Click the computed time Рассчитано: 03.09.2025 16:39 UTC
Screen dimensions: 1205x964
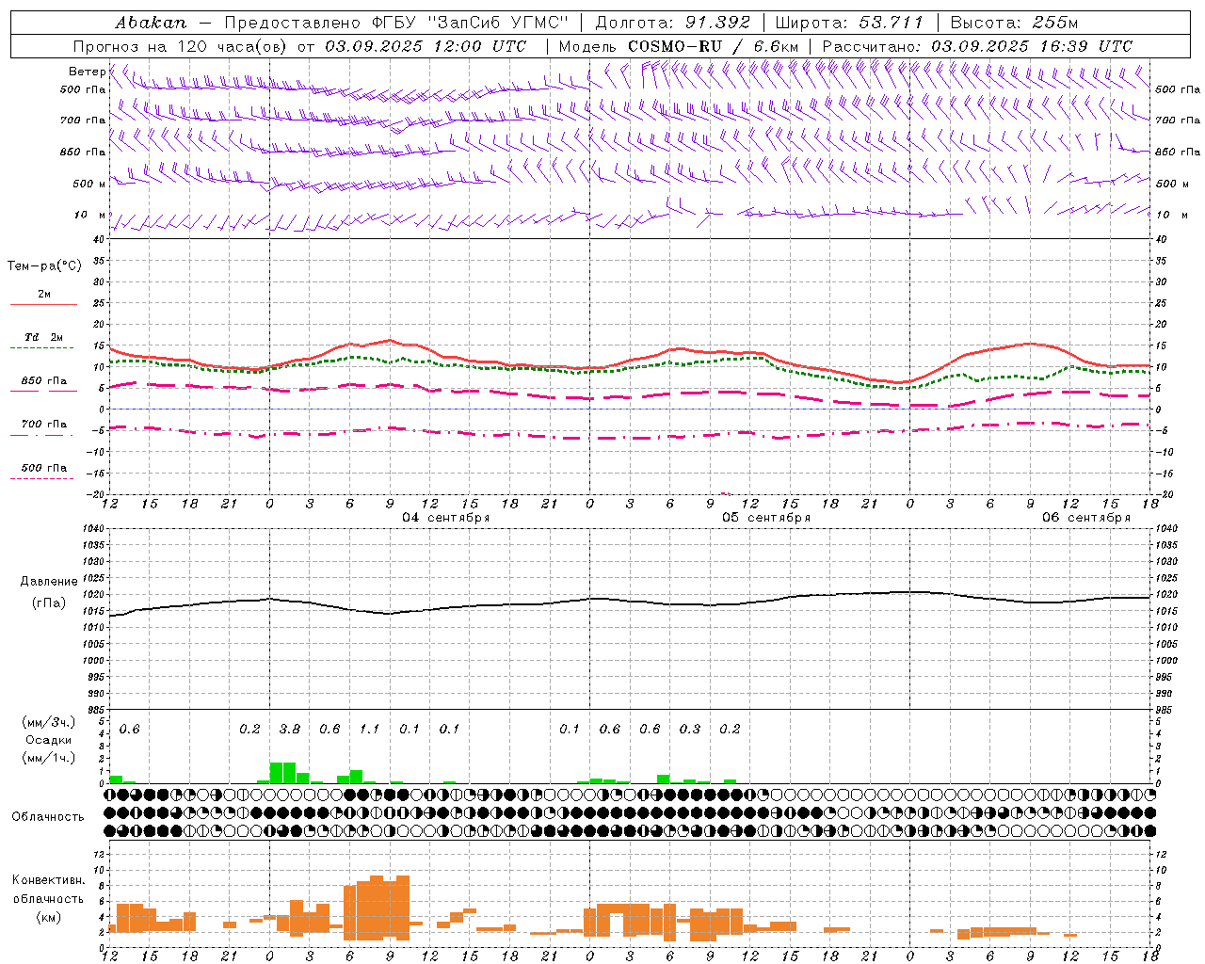tap(977, 46)
